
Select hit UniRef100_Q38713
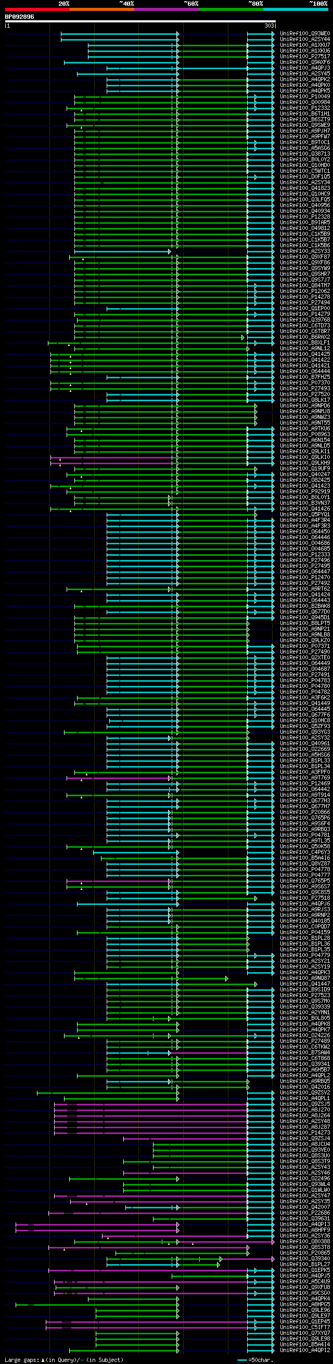click(x=305, y=154)
